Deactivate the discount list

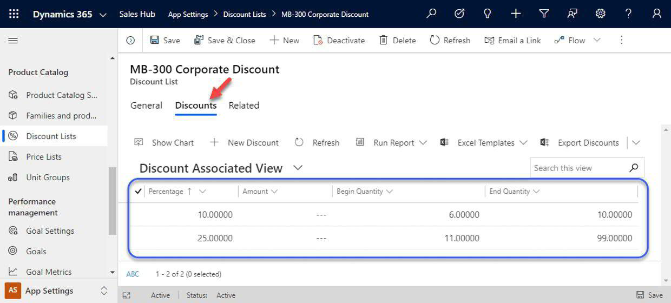(339, 41)
